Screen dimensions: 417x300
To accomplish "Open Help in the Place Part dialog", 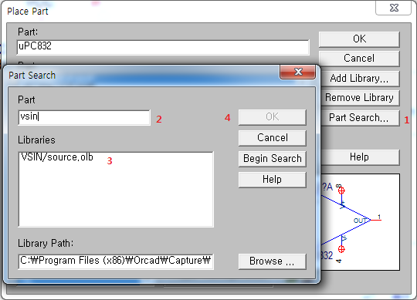I will point(360,157).
